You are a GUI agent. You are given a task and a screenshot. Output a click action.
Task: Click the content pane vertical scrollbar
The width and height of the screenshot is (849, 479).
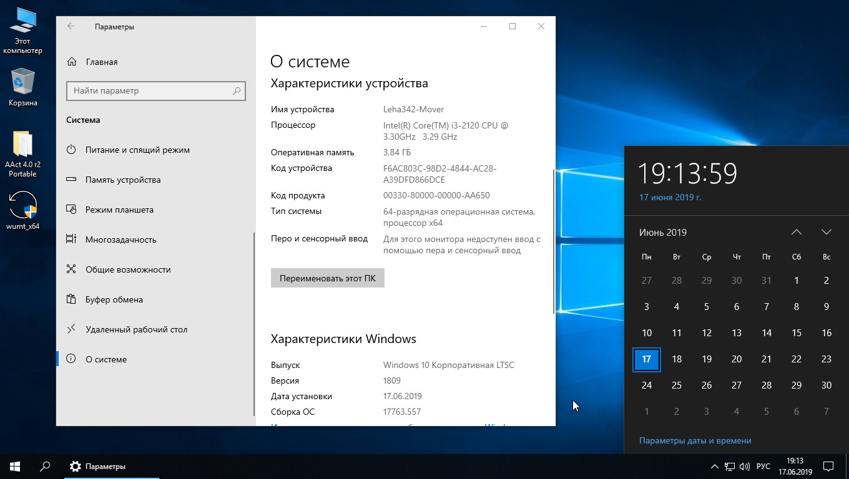pyautogui.click(x=553, y=241)
